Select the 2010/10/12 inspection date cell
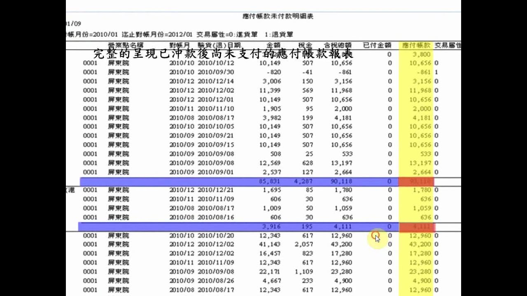 click(216, 63)
